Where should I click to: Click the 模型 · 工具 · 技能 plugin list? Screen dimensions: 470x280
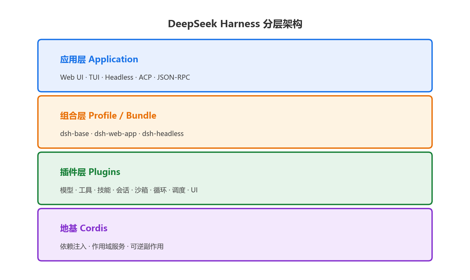pos(129,190)
